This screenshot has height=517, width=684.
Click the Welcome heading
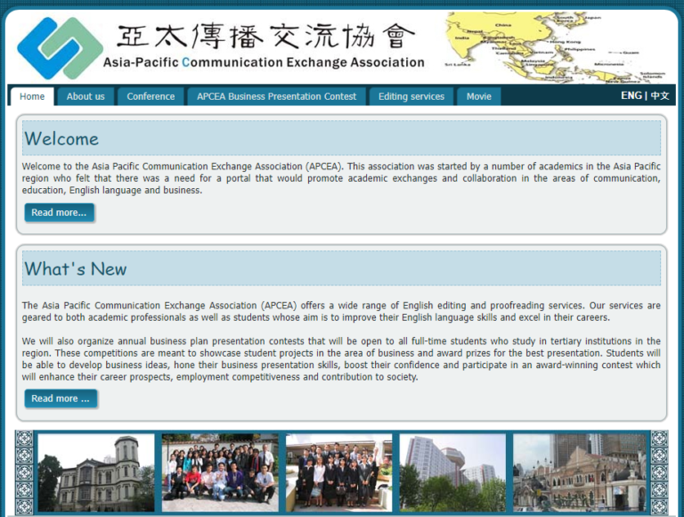tap(61, 139)
